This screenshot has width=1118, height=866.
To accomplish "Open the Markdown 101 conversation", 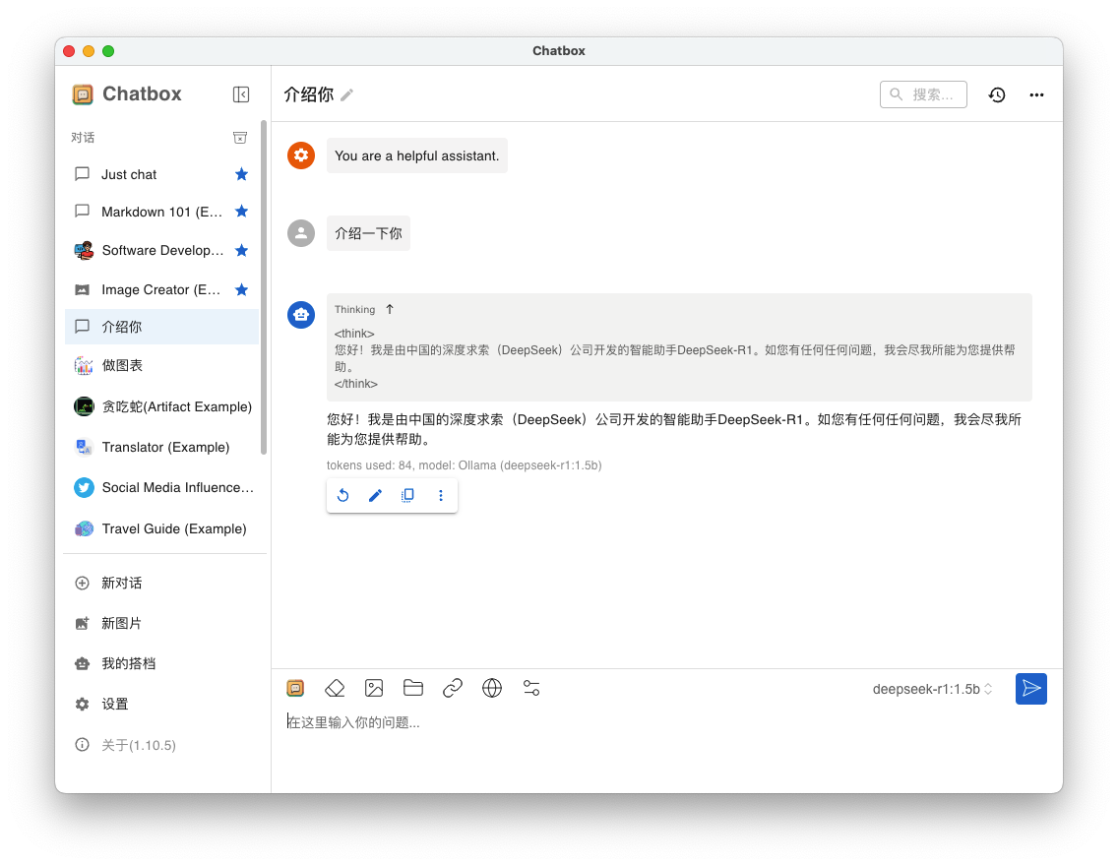I will (x=161, y=211).
